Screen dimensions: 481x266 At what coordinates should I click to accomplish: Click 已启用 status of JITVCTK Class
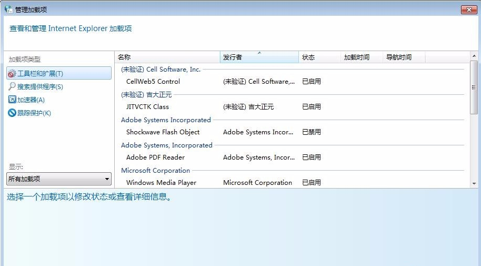coord(312,106)
